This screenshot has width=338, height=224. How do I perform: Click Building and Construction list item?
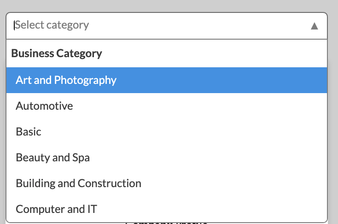(78, 183)
